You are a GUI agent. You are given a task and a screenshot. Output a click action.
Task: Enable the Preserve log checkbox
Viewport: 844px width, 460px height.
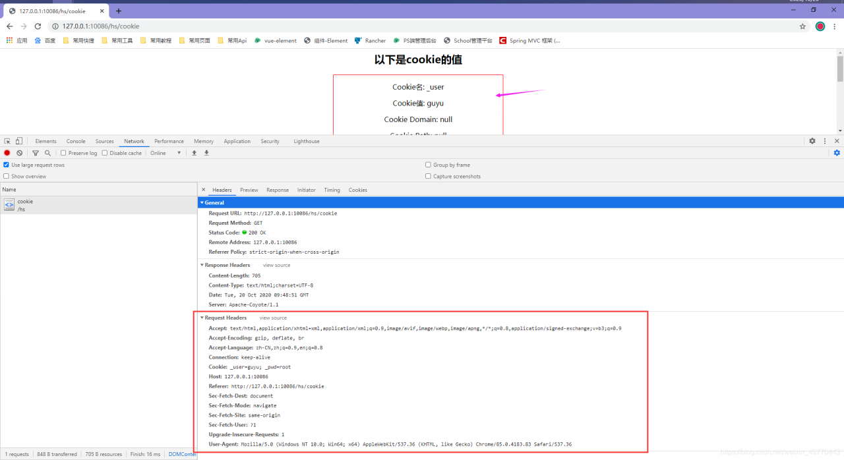(x=63, y=153)
